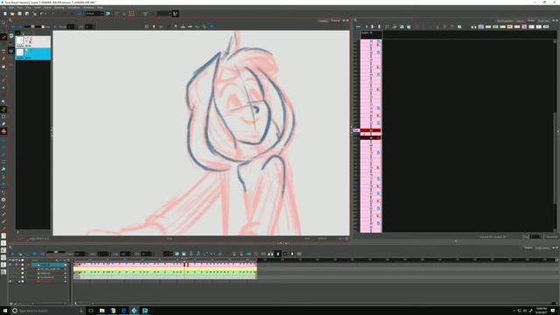
Task: Open the File menu
Action: 3,7
